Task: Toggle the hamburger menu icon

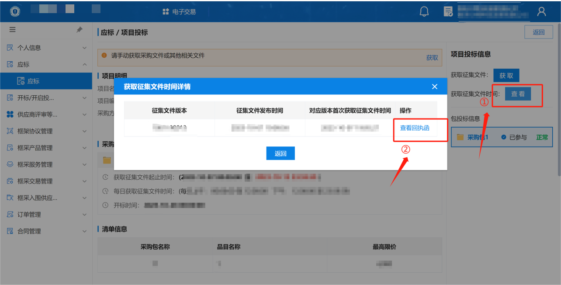Action: pyautogui.click(x=12, y=30)
